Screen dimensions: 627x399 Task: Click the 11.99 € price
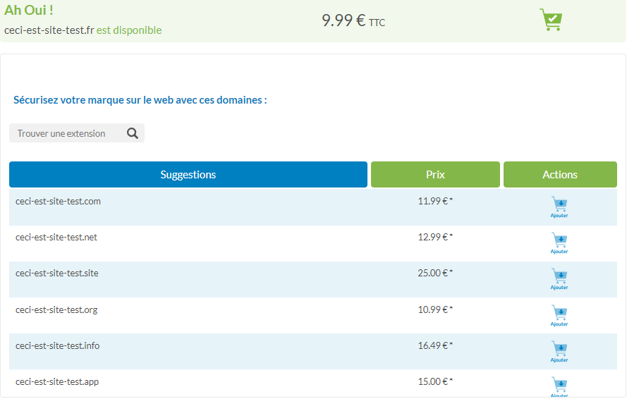pyautogui.click(x=435, y=201)
